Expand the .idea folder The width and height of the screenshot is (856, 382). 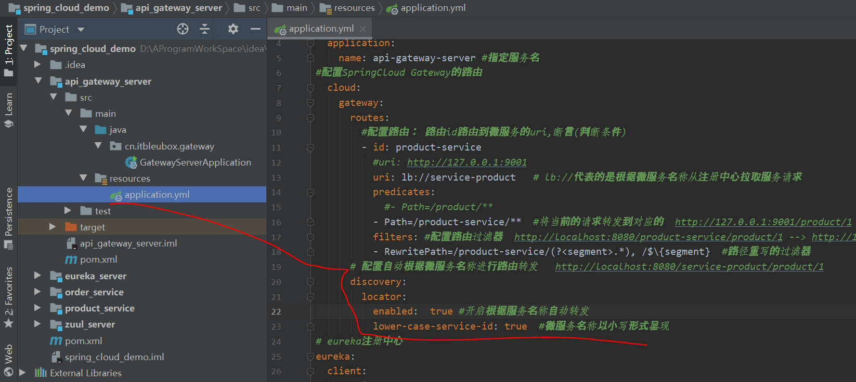(x=37, y=64)
